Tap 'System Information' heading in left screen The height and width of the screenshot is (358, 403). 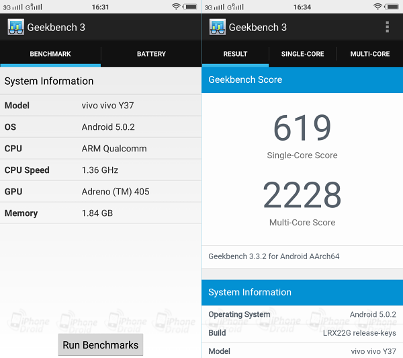[49, 81]
